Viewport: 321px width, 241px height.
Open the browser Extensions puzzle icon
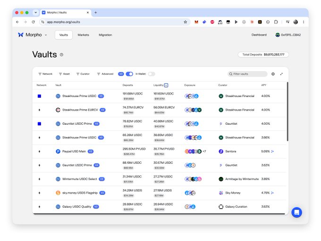coord(276,22)
